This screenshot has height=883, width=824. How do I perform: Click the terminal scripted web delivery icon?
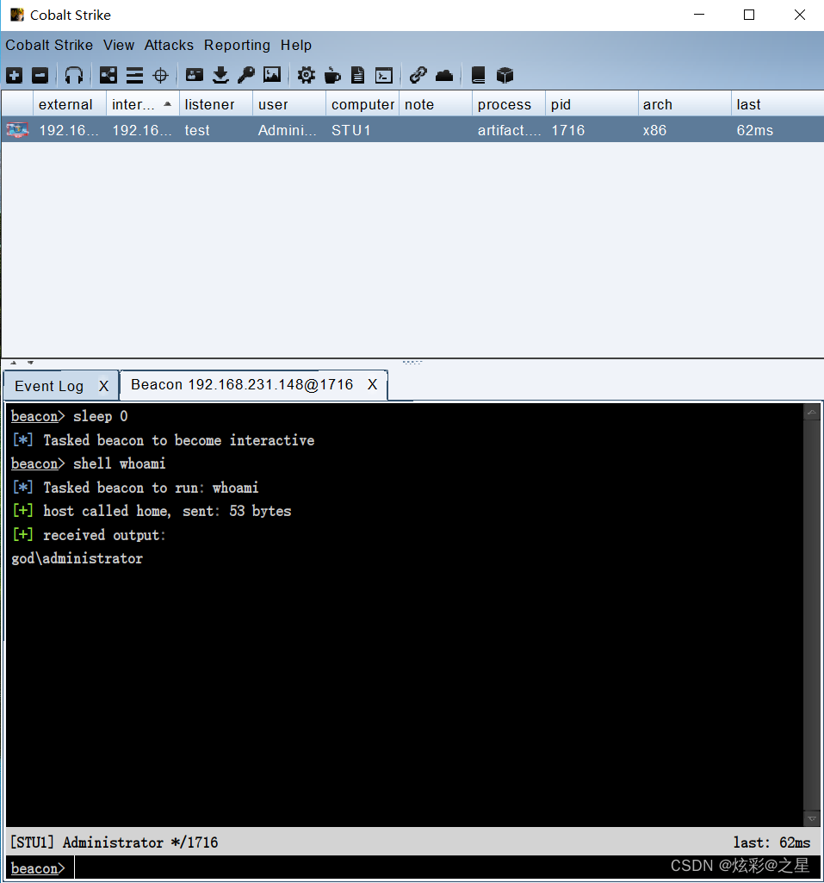(x=384, y=76)
